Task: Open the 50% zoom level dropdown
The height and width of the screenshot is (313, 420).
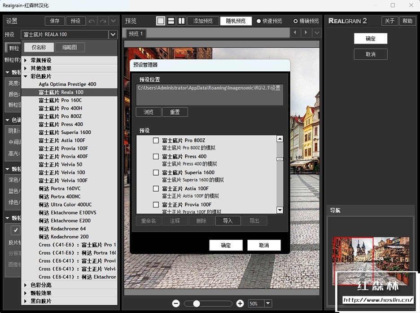Action: point(268,304)
